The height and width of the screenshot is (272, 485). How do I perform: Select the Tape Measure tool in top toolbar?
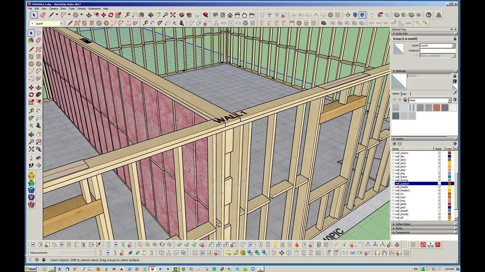tap(127, 15)
